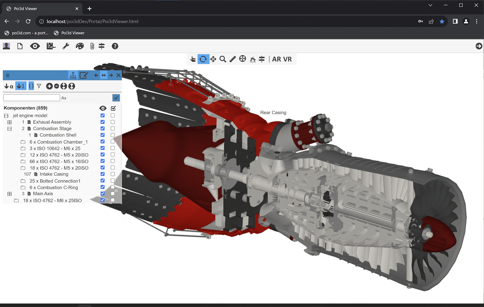The image size is (484, 307).
Task: Toggle visibility of 6 x Combustion C-Ring
Action: pyautogui.click(x=103, y=187)
